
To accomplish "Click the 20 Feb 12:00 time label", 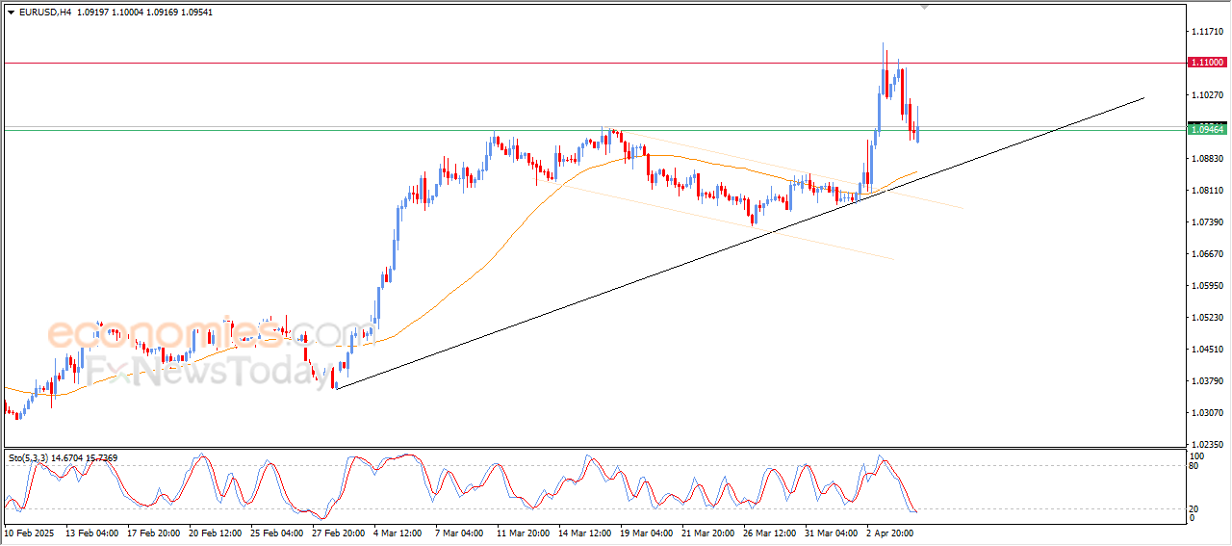I will coord(217,532).
